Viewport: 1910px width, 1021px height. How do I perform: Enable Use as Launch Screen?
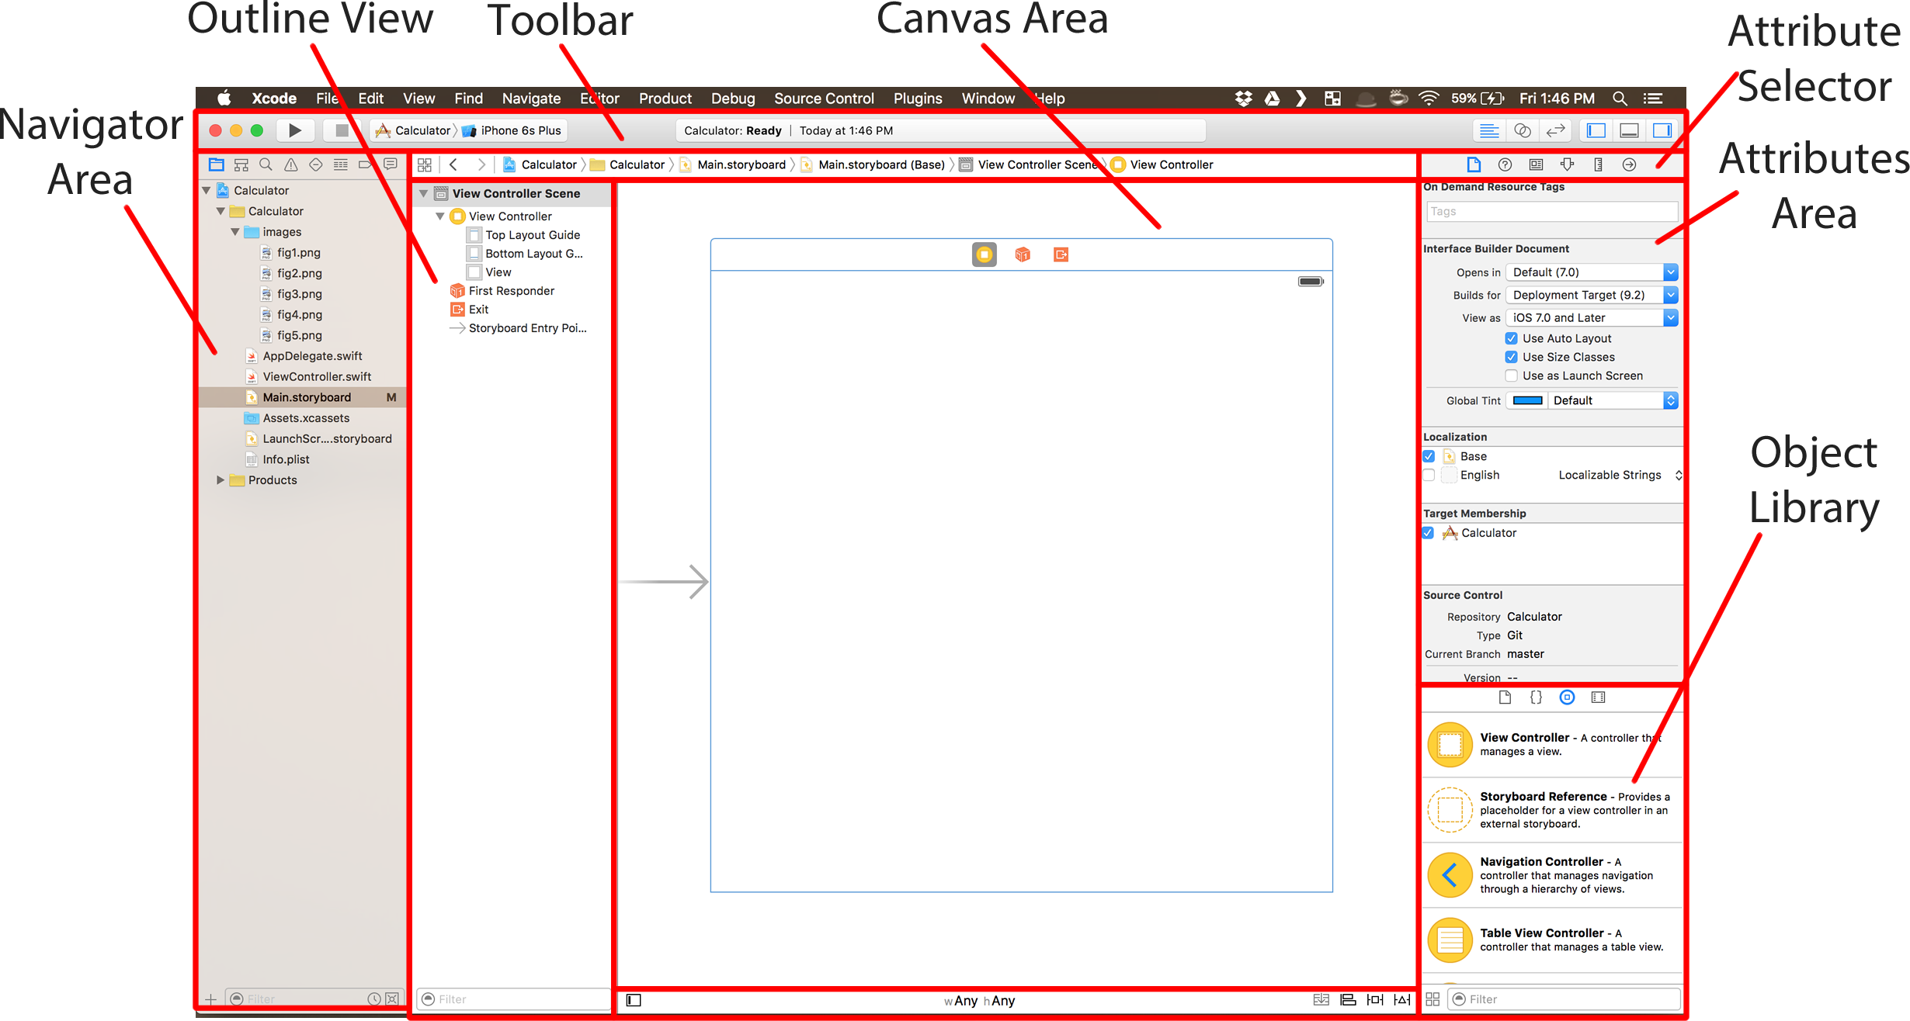(x=1511, y=376)
